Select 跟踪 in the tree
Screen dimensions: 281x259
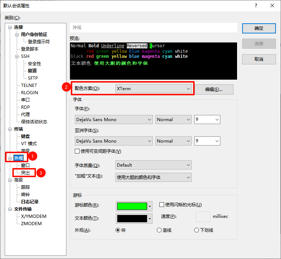pyautogui.click(x=25, y=187)
